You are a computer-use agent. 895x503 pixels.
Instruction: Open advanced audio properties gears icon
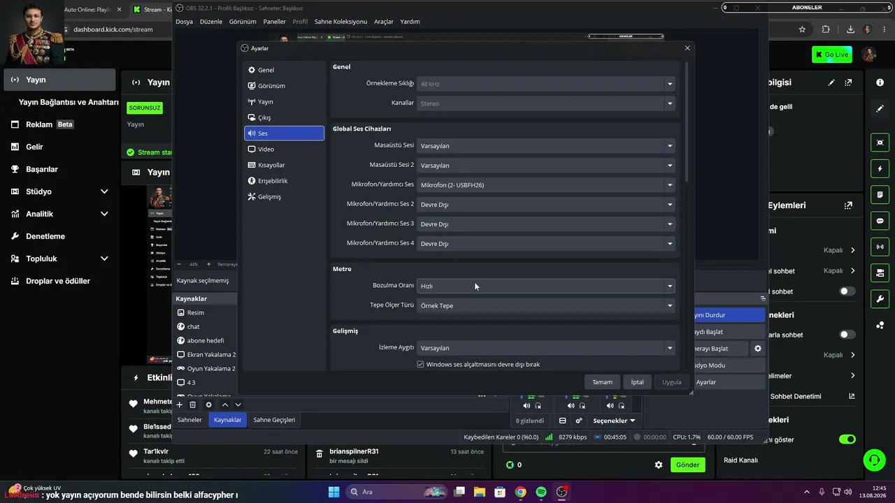tap(579, 421)
